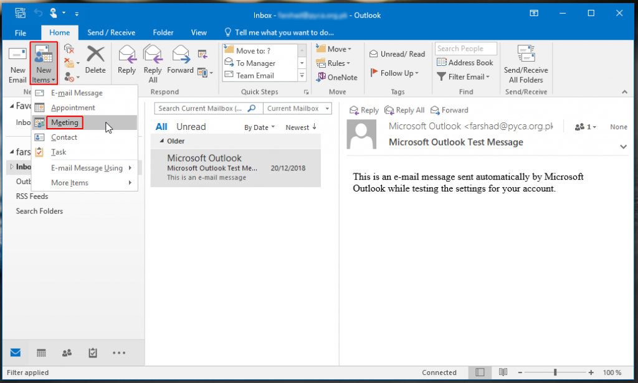Toggle Unread/Read on the message
The image size is (638, 383).
[x=398, y=53]
